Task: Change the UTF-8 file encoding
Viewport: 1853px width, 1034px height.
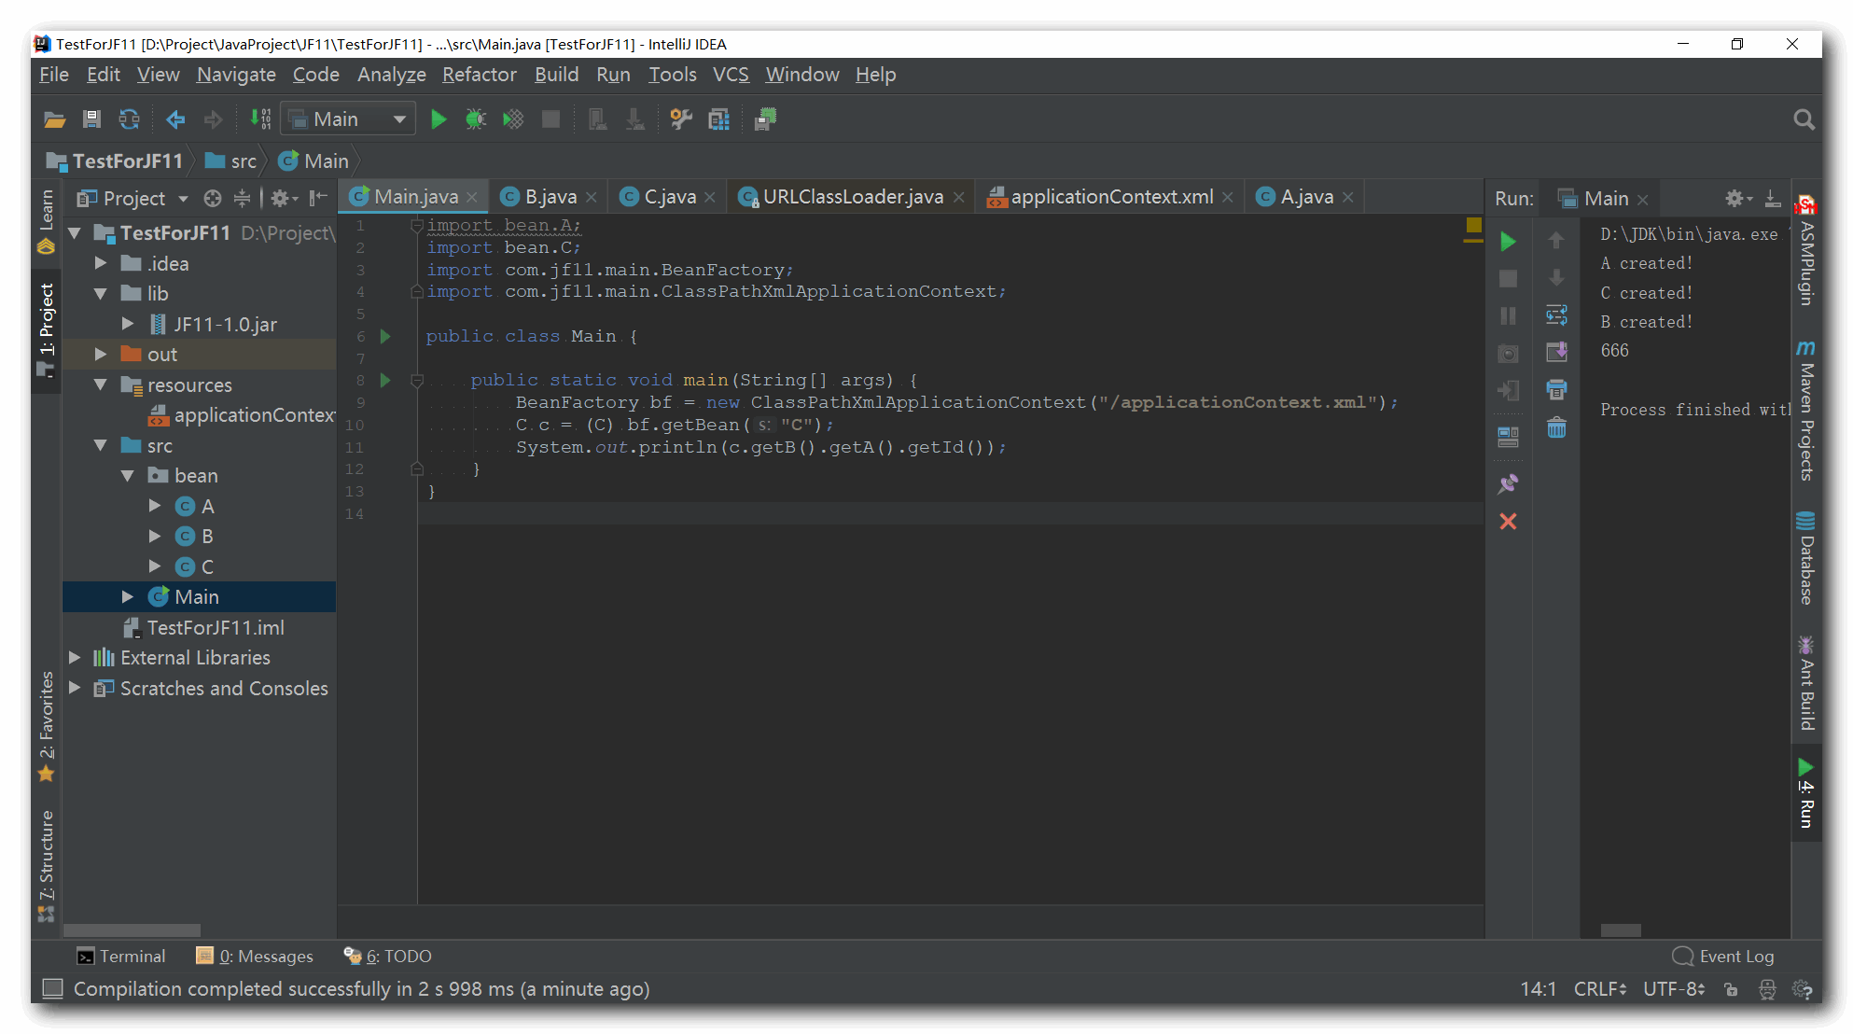Action: [x=1674, y=989]
